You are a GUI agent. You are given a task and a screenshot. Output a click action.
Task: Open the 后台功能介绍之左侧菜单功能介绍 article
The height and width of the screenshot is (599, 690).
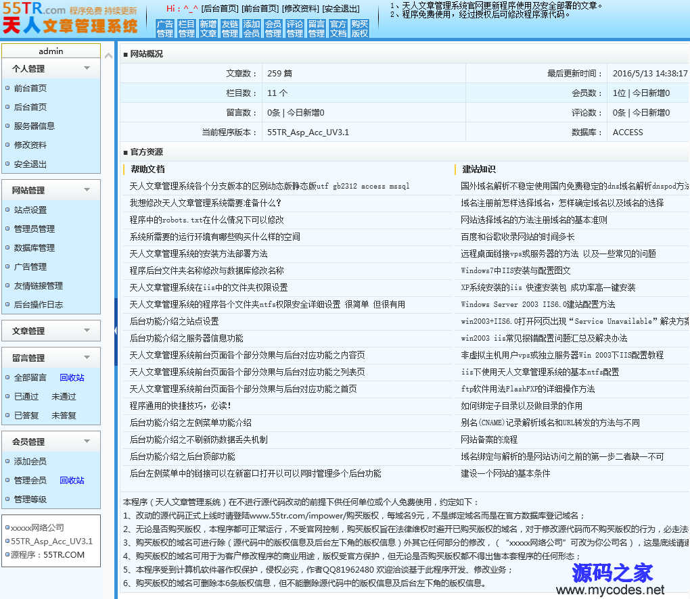click(190, 423)
